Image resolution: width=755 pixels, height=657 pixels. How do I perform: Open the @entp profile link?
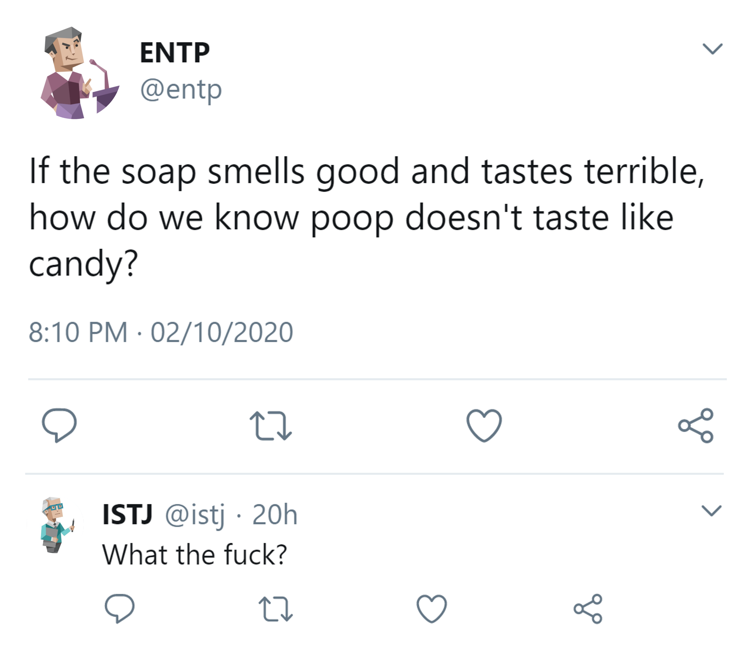click(x=181, y=88)
